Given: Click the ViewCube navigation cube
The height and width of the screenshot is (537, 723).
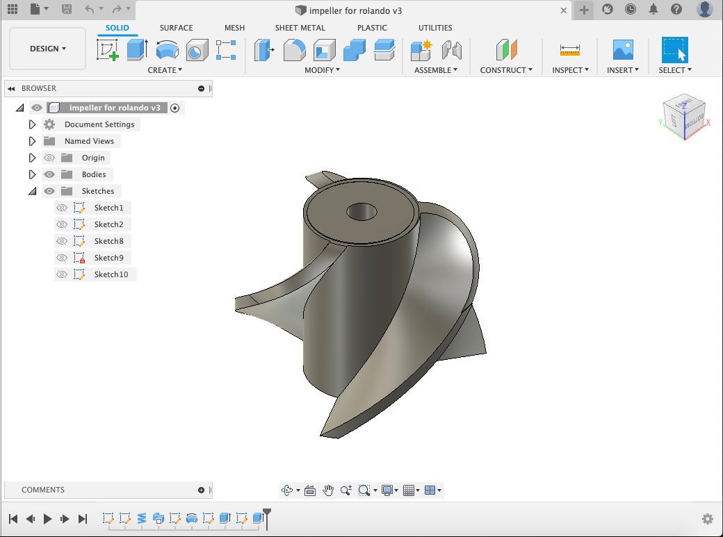Looking at the screenshot, I should [684, 116].
